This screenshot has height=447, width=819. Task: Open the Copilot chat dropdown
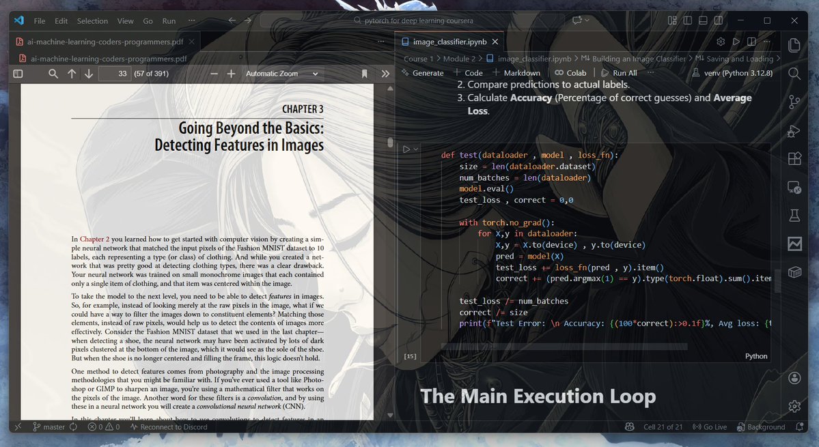click(x=587, y=20)
